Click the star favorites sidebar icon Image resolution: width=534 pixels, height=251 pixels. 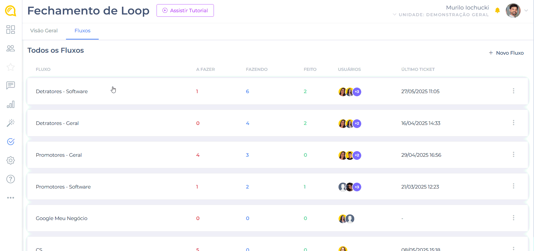coord(11,67)
